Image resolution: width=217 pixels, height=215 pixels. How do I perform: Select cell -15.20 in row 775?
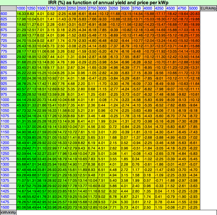point(194,52)
